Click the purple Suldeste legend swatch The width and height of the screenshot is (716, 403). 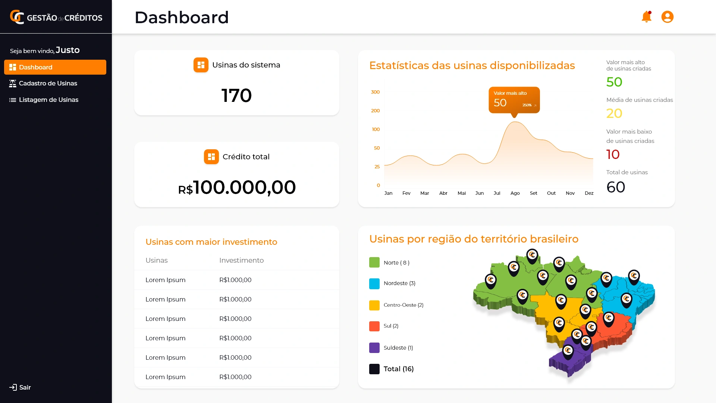(x=374, y=348)
